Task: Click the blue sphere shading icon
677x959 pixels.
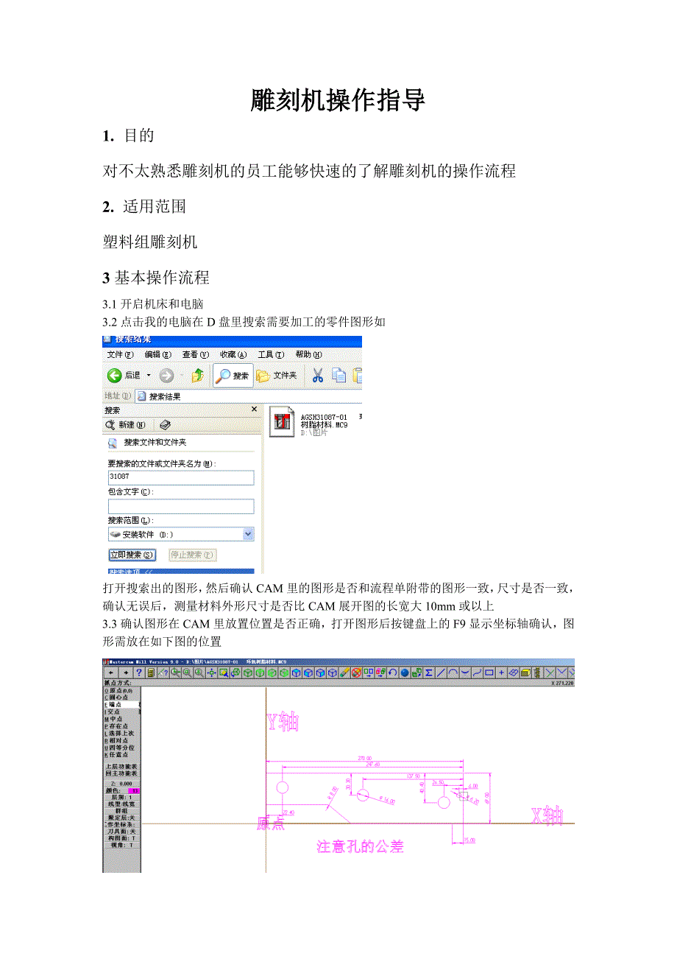Action: [x=405, y=672]
